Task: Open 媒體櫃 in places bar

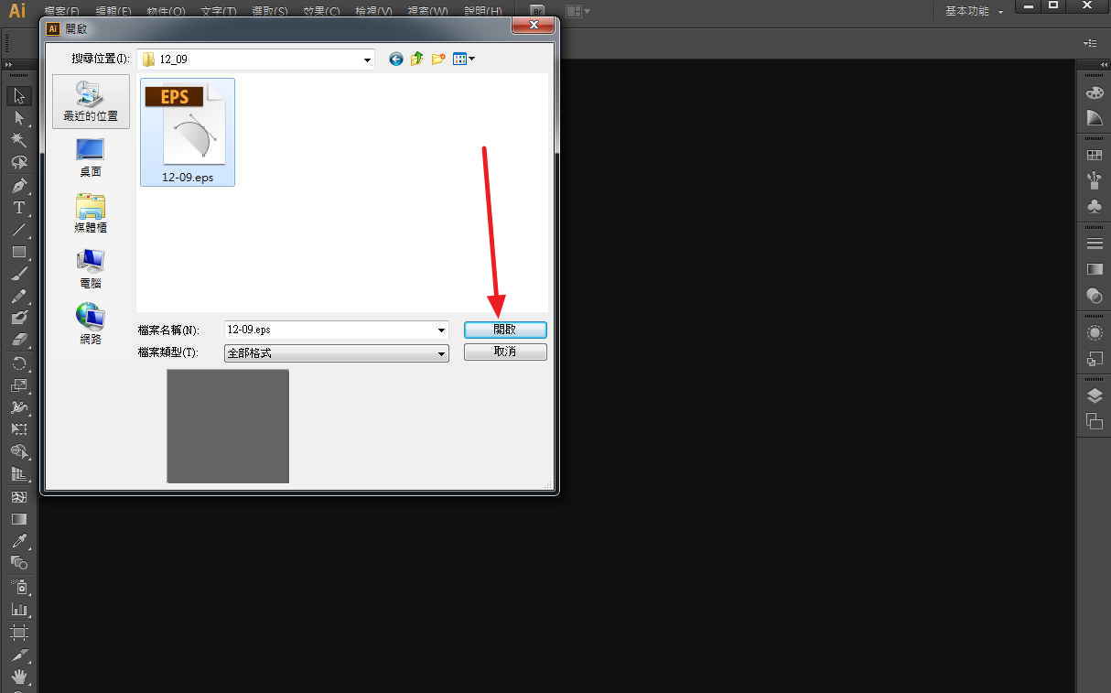Action: pos(91,213)
